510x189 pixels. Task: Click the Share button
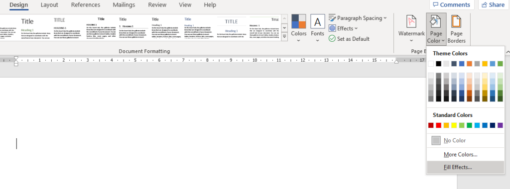(493, 4)
